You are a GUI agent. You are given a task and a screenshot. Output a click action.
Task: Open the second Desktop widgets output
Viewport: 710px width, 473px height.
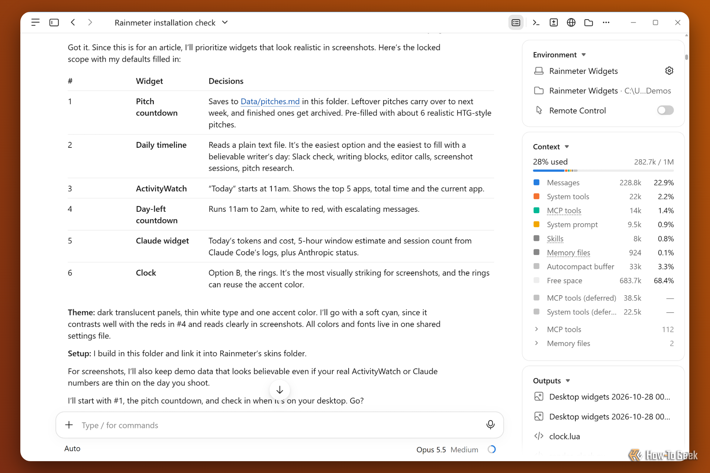(603, 416)
